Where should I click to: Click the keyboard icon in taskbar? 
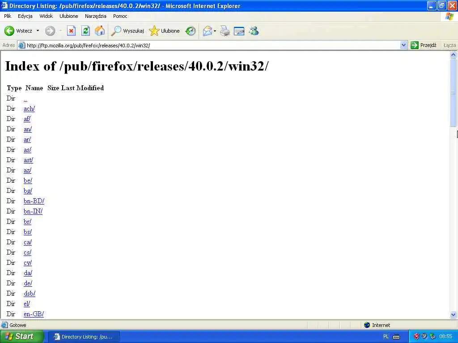396,337
